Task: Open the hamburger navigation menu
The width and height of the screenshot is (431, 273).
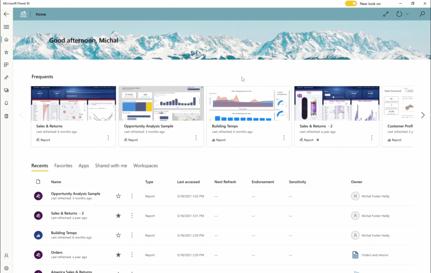Action: click(x=6, y=27)
